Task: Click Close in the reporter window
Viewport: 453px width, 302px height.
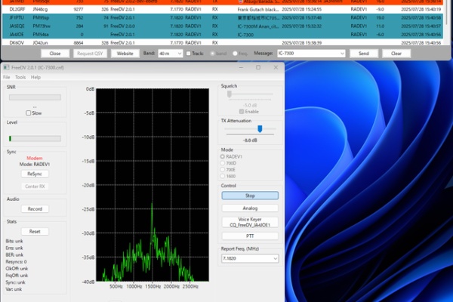Action: (x=55, y=54)
